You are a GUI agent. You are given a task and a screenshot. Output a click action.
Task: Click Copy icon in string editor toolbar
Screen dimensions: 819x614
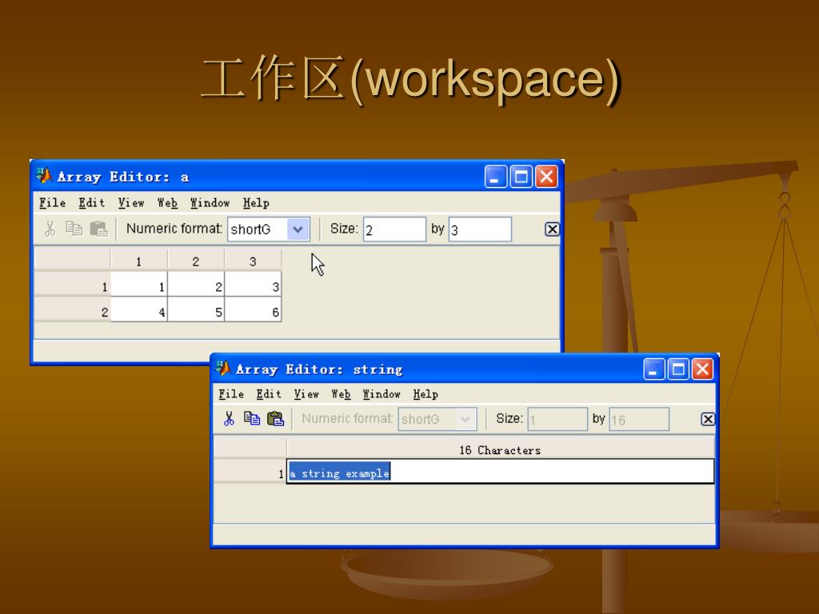[252, 419]
